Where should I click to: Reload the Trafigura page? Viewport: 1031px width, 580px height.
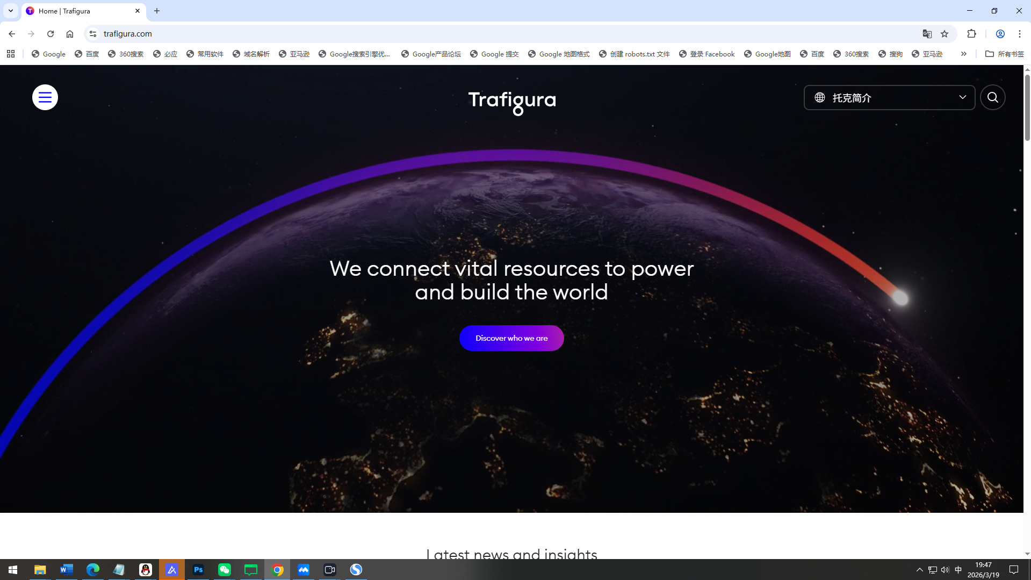tap(51, 34)
